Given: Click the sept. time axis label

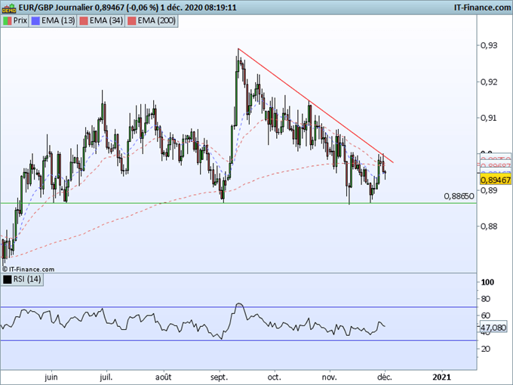Looking at the screenshot, I should pos(220,377).
